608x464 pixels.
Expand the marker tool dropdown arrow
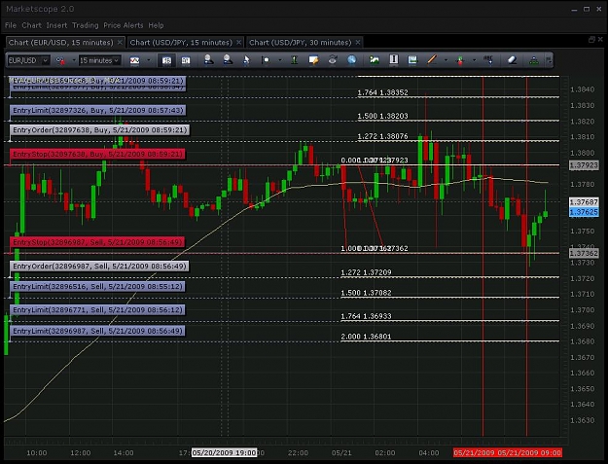279,60
